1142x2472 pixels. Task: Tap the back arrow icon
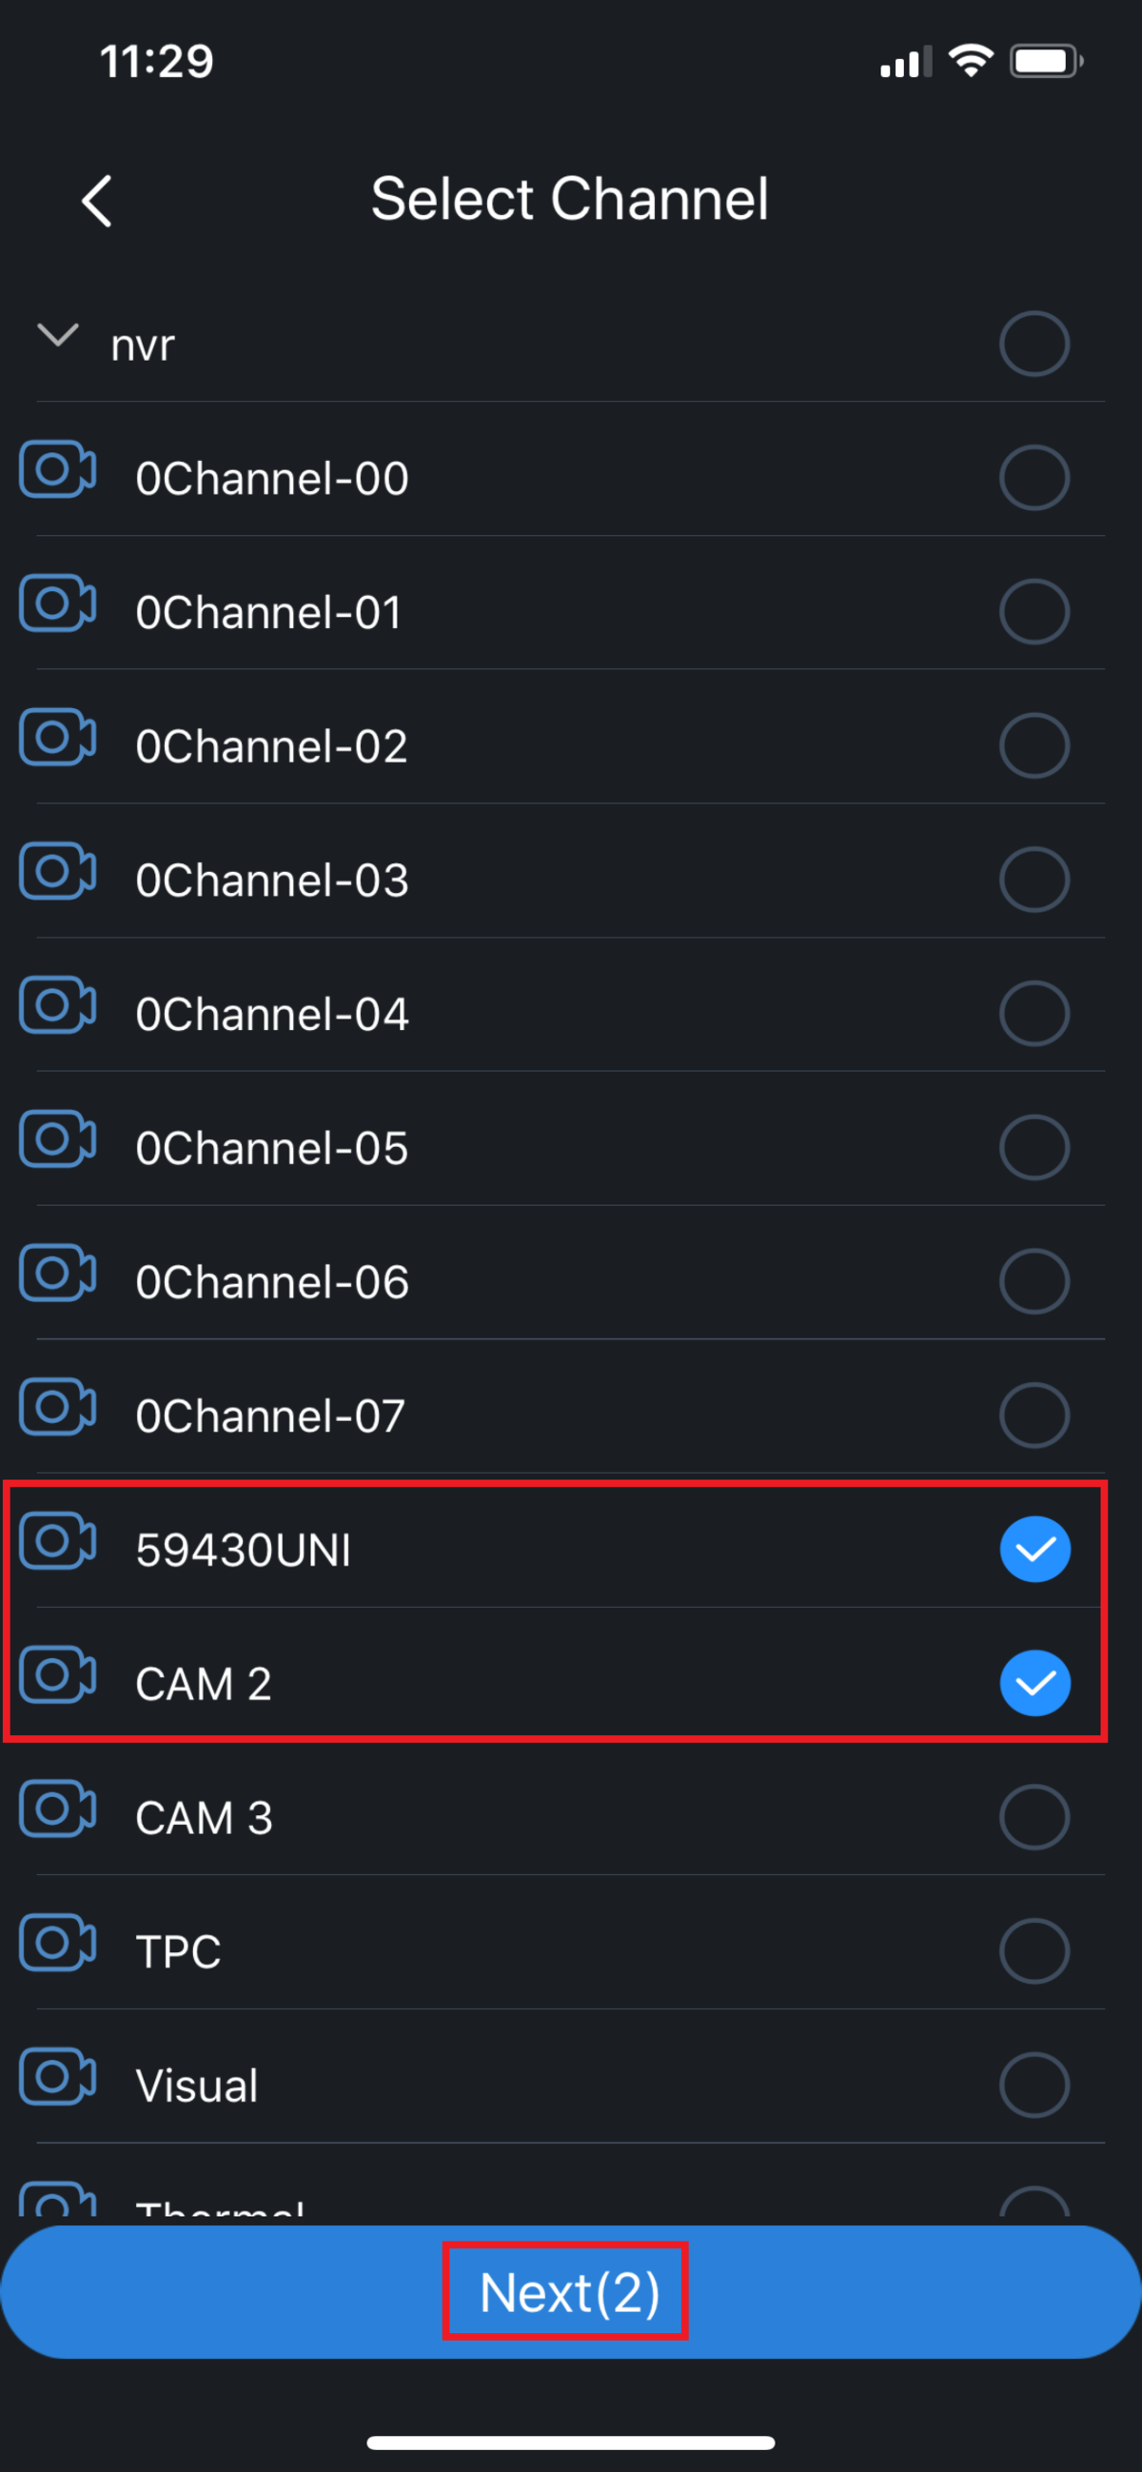97,201
